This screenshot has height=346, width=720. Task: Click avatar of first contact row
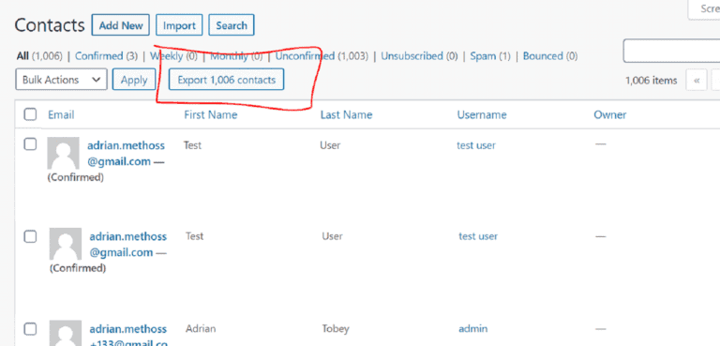[63, 153]
